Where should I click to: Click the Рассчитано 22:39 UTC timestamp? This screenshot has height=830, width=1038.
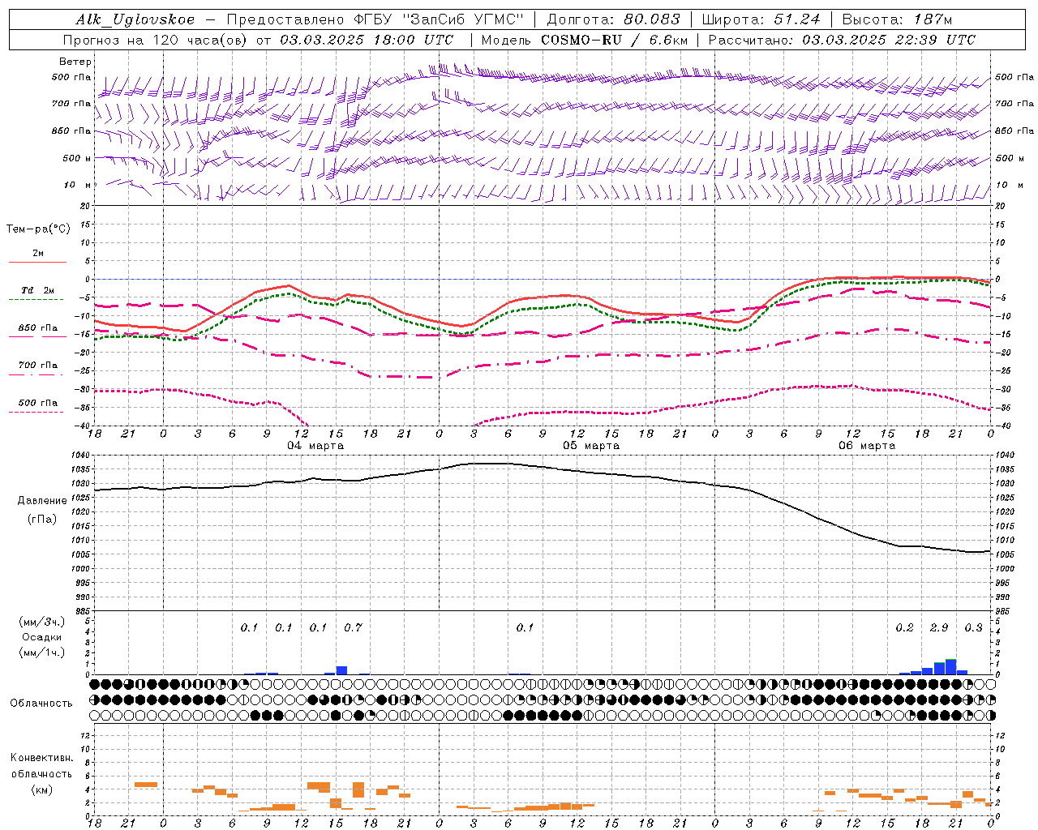click(842, 40)
